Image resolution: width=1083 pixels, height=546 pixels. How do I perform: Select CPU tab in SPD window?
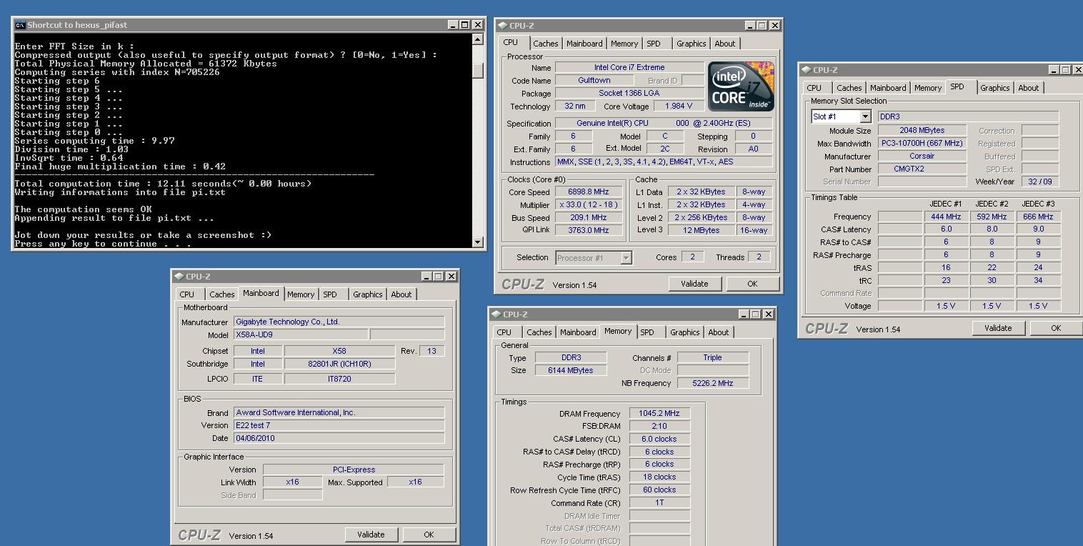coord(814,88)
